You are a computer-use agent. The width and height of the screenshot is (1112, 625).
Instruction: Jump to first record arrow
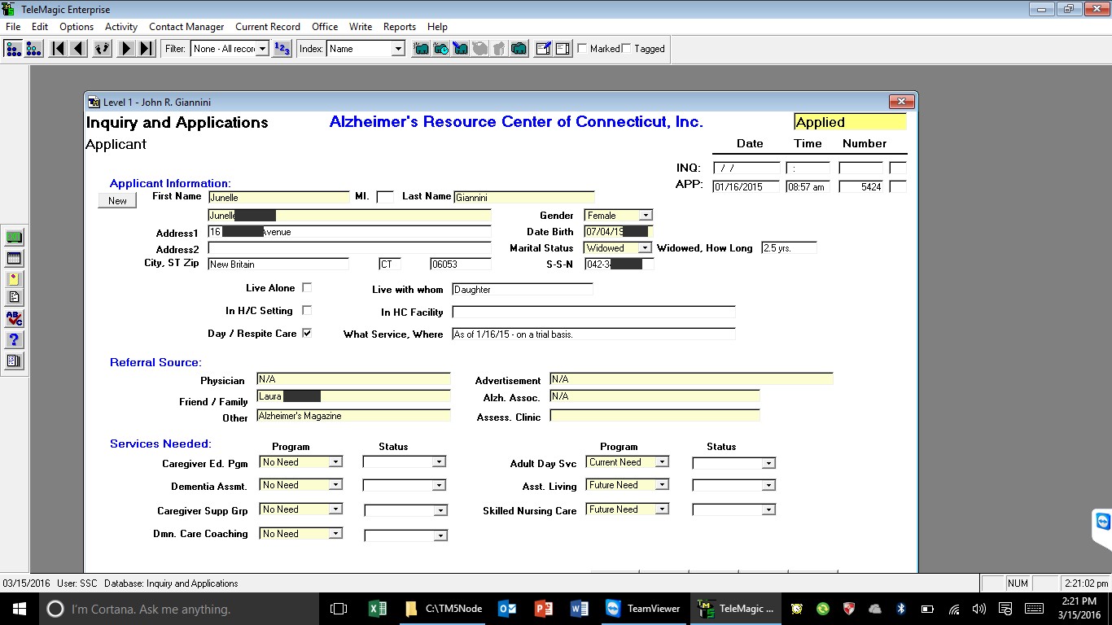click(58, 49)
